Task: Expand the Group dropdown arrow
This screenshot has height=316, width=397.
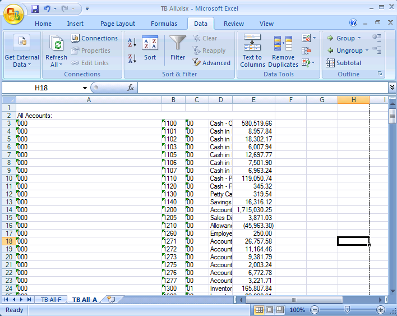Action: (359, 38)
